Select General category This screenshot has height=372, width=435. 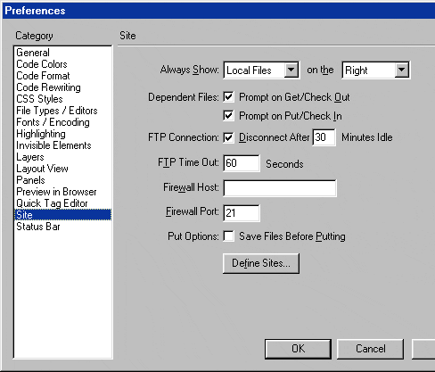tap(33, 53)
